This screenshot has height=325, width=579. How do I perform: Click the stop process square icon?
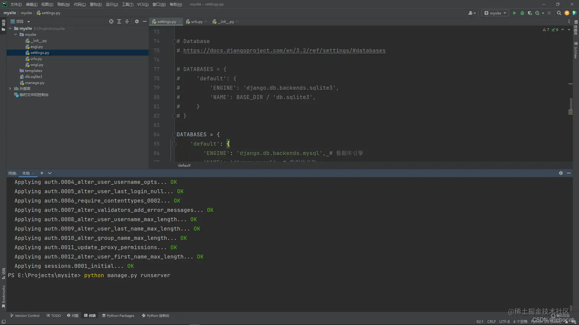click(549, 13)
